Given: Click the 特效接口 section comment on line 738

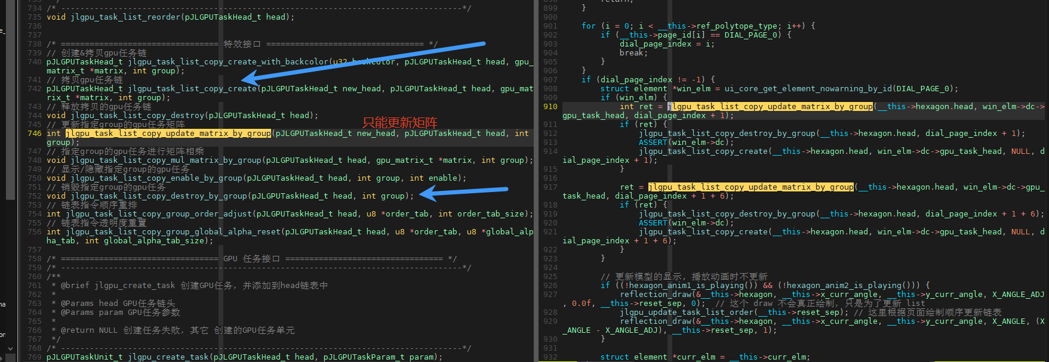Looking at the screenshot, I should (x=242, y=44).
